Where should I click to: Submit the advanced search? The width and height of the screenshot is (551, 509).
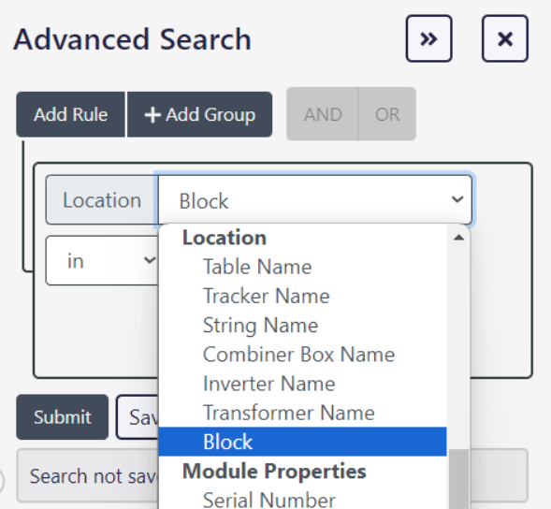(62, 417)
